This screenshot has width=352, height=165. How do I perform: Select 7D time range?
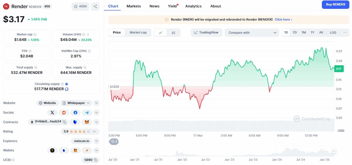[x=295, y=33]
